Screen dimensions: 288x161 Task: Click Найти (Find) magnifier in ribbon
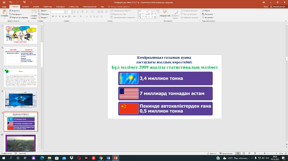pos(203,11)
